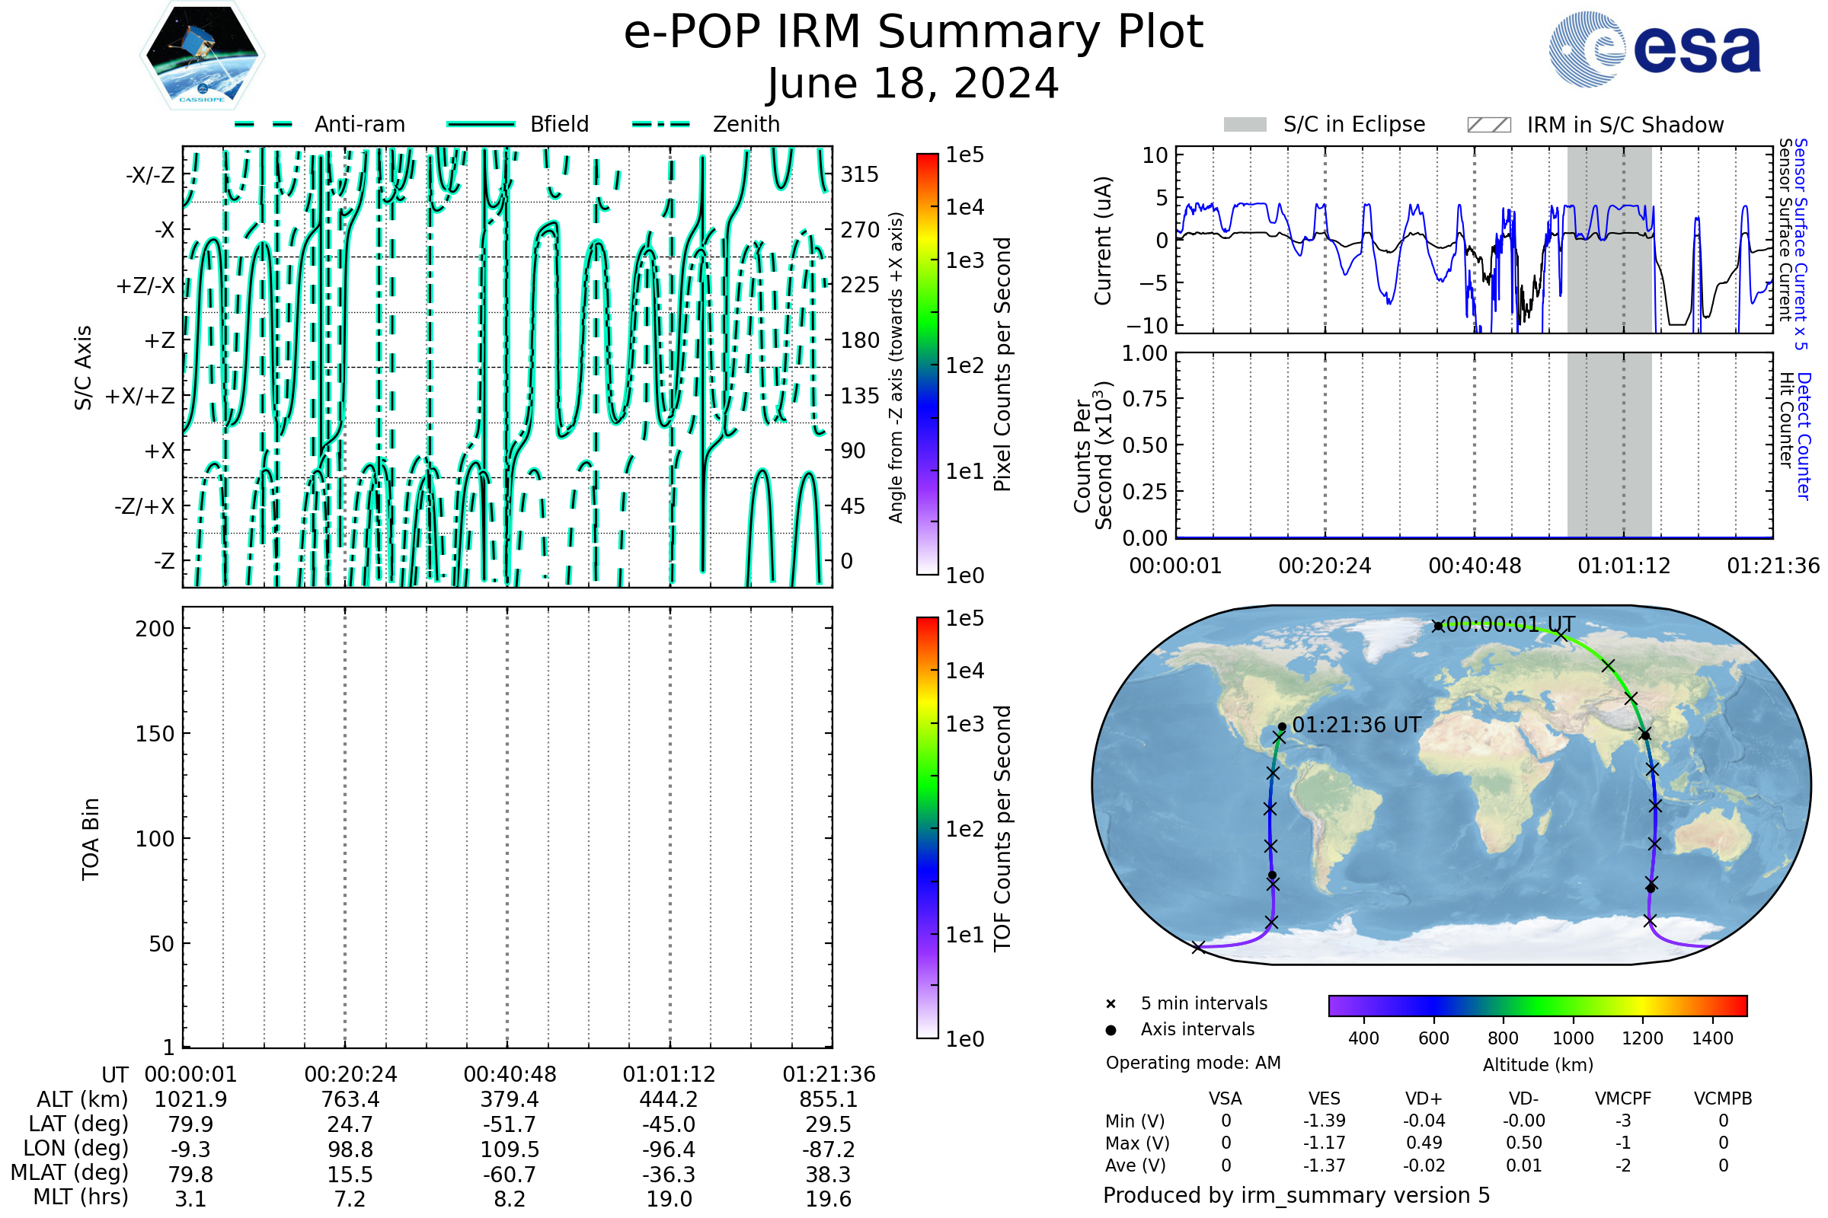Click the CASSIOPE mission logo
The image size is (1828, 1218).
click(202, 56)
